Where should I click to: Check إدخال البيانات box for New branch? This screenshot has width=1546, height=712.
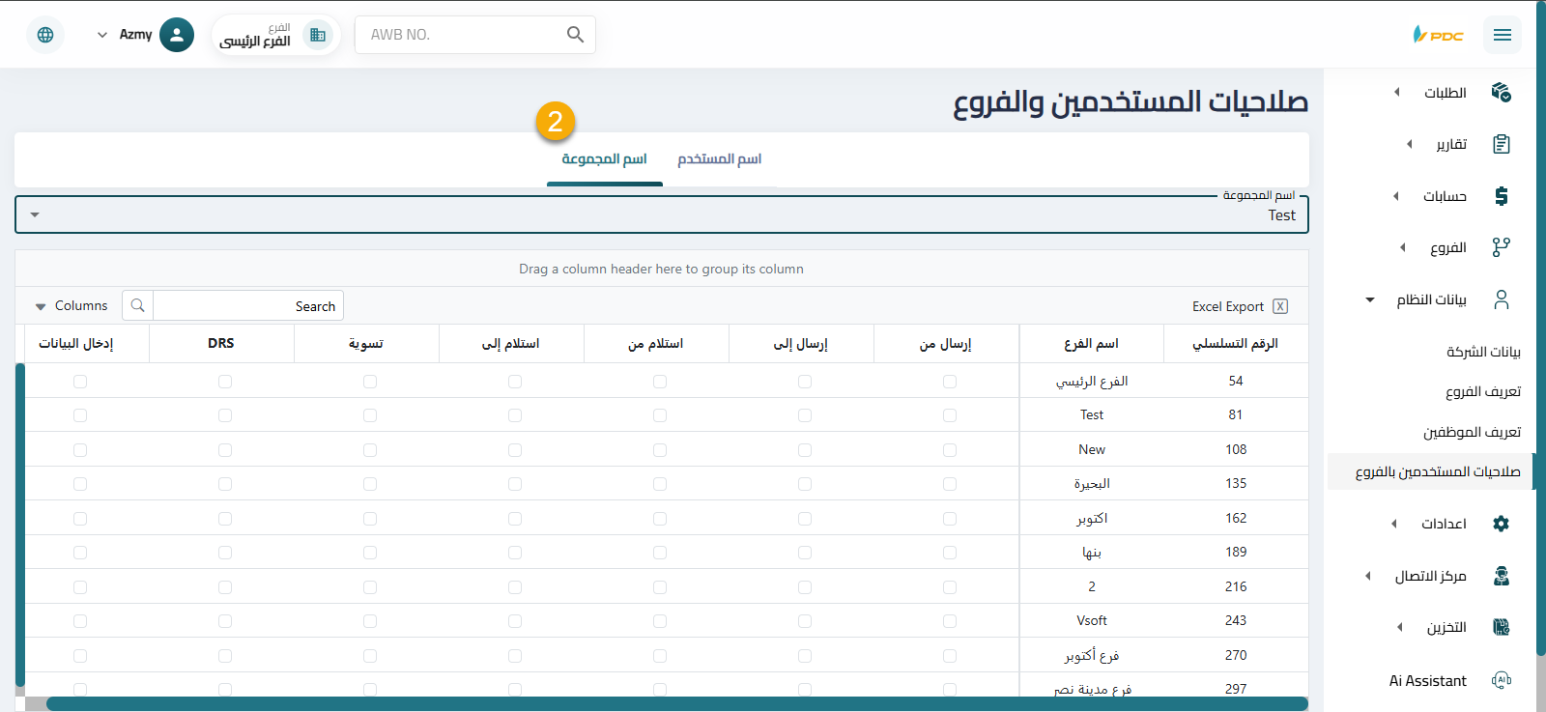[80, 450]
